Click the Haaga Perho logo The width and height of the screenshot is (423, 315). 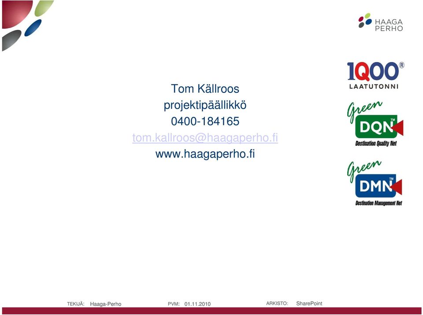381,22
